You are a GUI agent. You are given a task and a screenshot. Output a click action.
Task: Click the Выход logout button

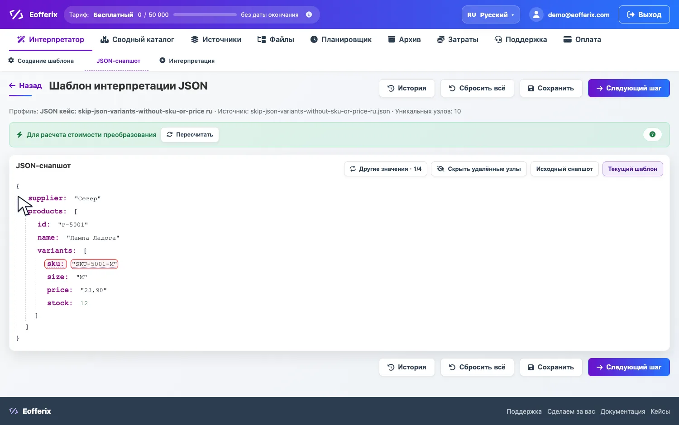(644, 14)
